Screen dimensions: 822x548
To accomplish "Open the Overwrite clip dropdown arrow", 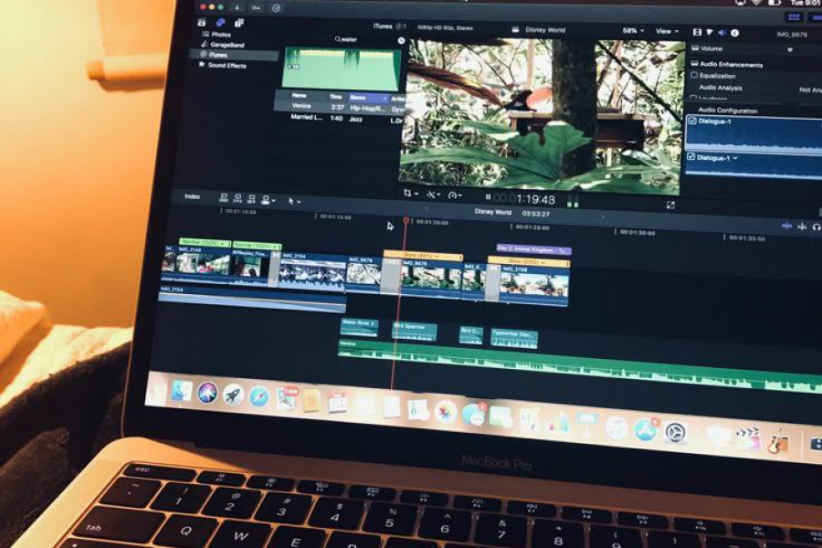I will click(x=273, y=200).
